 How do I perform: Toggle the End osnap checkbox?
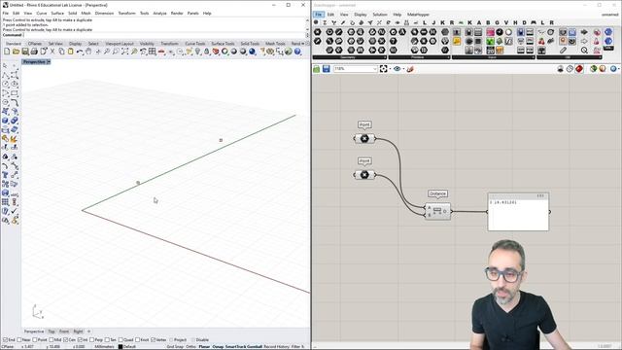coord(5,340)
